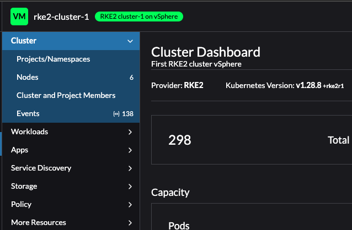Click the RKE2 cluster-1 on vSphere badge
The image size is (352, 230).
(x=139, y=17)
